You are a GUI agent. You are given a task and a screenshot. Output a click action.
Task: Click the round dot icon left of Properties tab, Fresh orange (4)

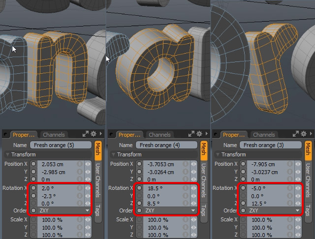[x=112, y=134]
